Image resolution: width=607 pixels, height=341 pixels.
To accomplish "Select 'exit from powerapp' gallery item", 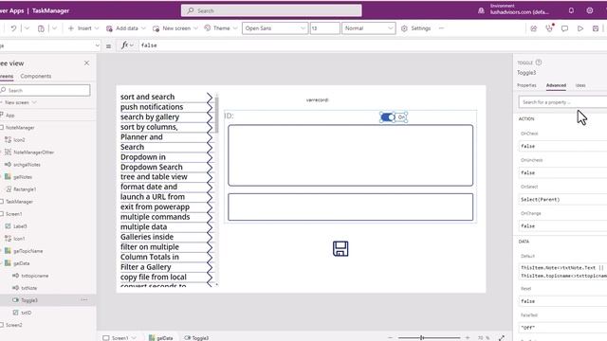I will click(x=155, y=206).
